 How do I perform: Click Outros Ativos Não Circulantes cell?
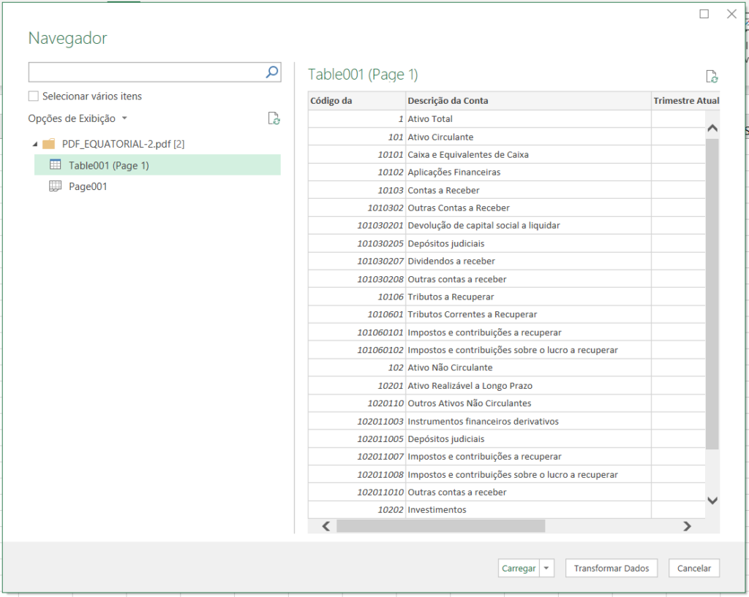pos(528,403)
